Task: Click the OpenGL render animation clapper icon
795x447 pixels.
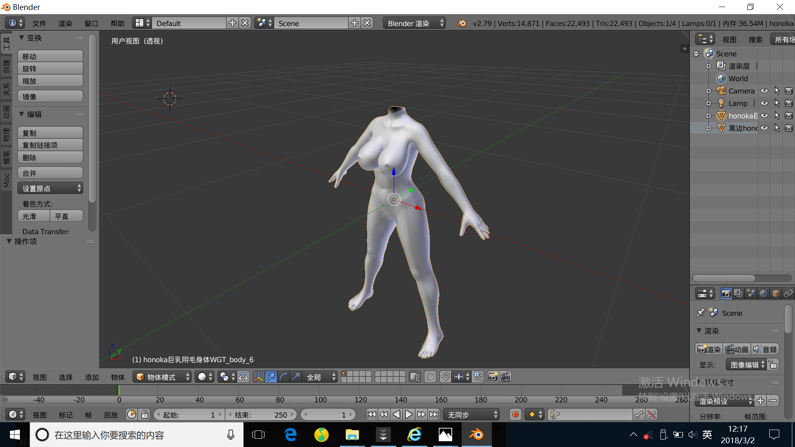Action: (x=505, y=377)
